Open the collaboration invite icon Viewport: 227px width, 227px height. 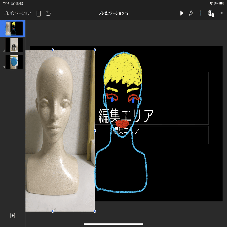point(211,13)
